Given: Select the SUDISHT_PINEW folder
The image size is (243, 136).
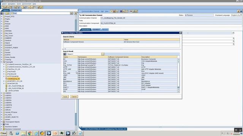Looking at the screenshot, I should pyautogui.click(x=11, y=48).
